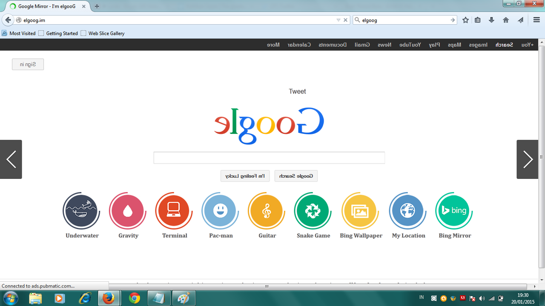This screenshot has width=545, height=306.
Task: Click the mirrored Google Search button
Action: click(296, 176)
